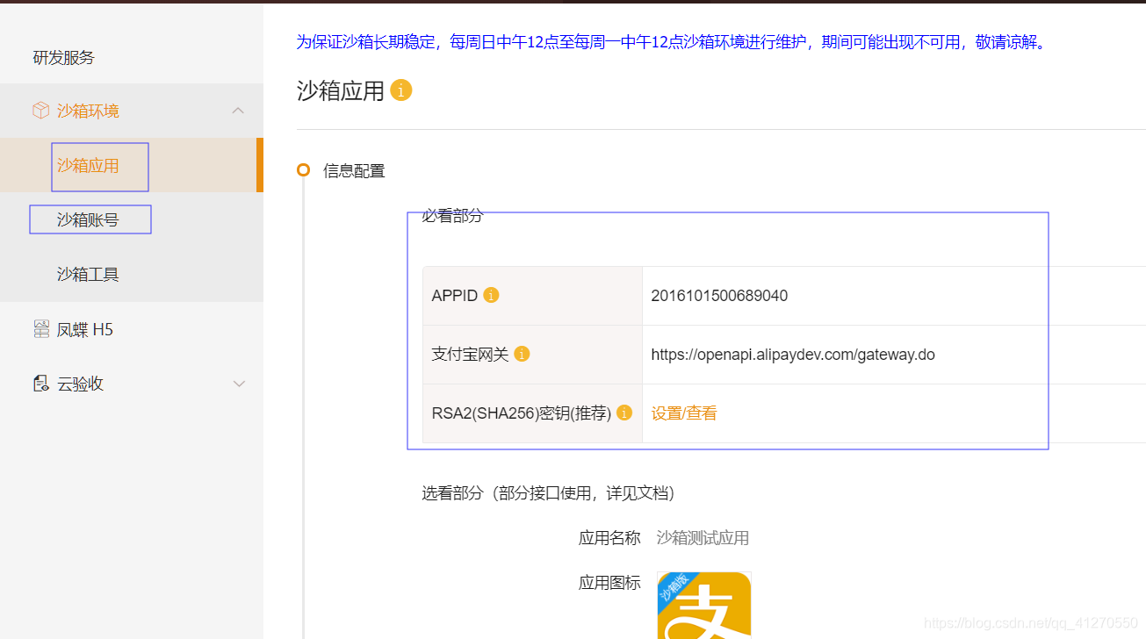
Task: Click the gateway URL openapi.alipaydev.com
Action: point(793,355)
